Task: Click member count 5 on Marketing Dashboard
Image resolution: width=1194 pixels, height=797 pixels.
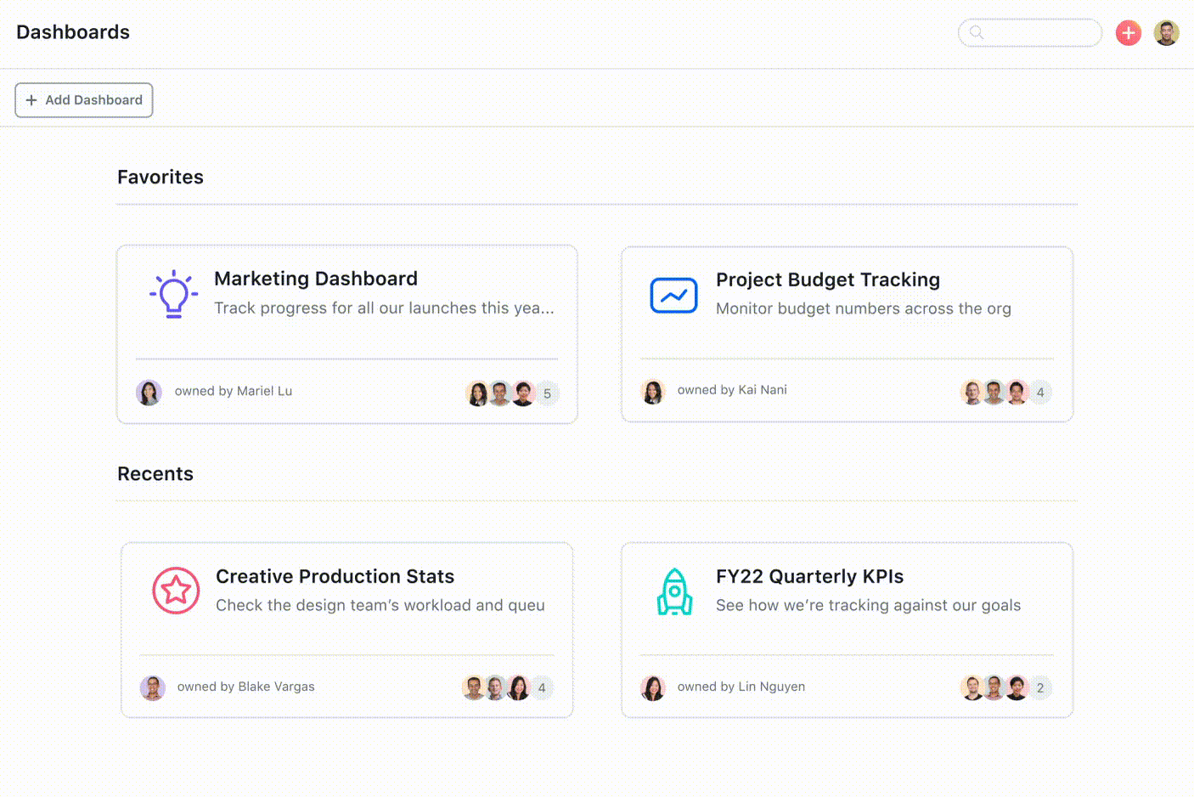Action: (x=547, y=393)
